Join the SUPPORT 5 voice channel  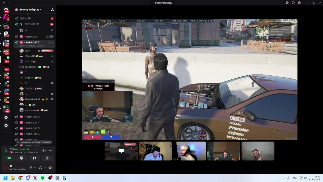(x=34, y=128)
